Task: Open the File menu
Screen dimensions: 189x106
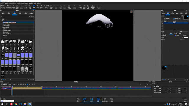Action: (2, 3)
